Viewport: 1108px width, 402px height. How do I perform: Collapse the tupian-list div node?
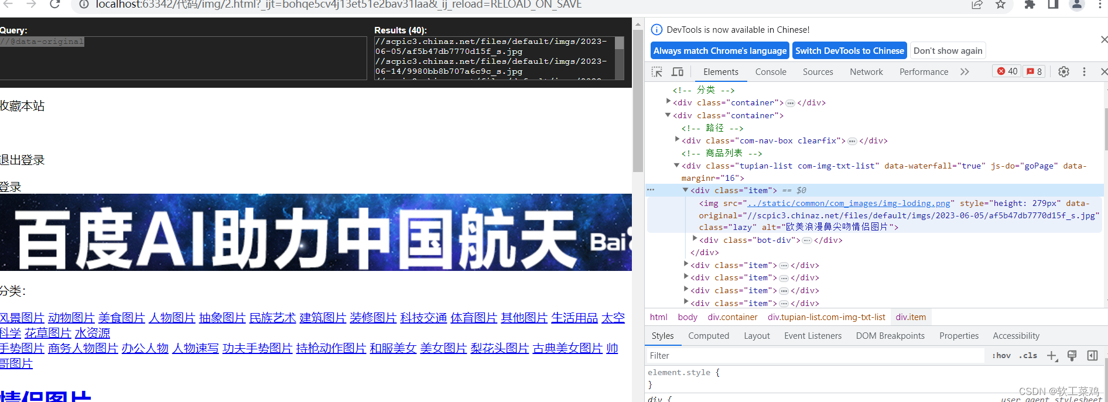pyautogui.click(x=676, y=165)
